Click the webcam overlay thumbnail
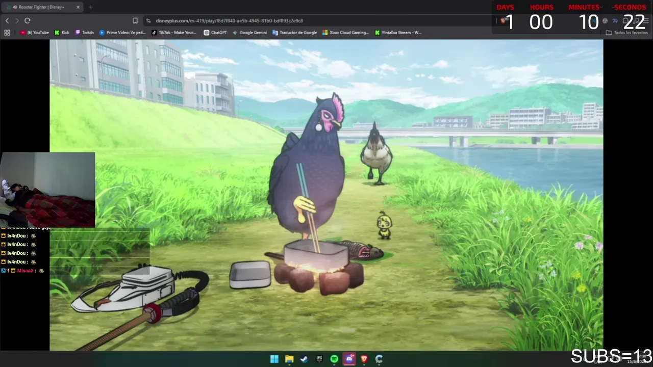 [47, 190]
